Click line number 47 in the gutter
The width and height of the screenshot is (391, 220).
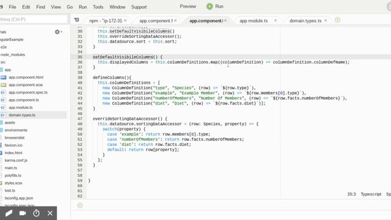pos(80,119)
